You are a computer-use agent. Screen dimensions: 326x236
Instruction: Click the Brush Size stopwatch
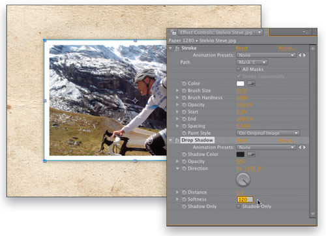point(184,91)
